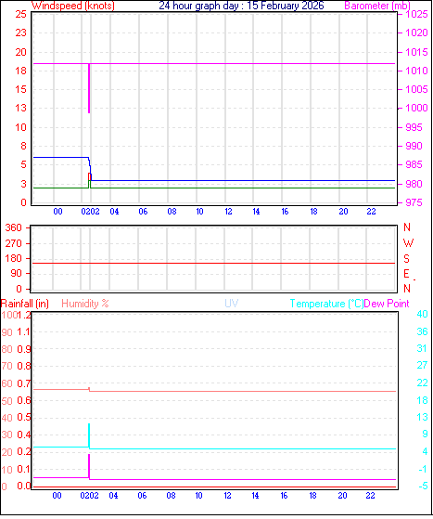Click the 1015 barometer axis value
Screen dimensions: 433x519
click(417, 52)
